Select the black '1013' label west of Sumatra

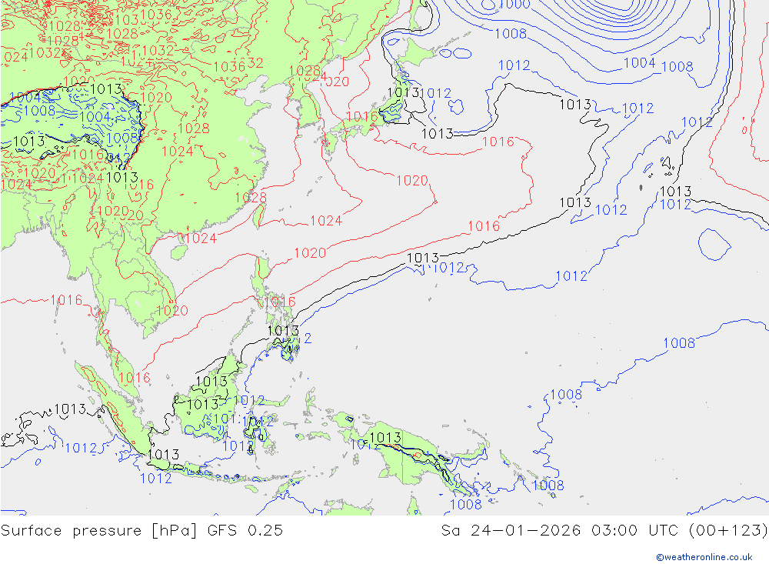[70, 409]
